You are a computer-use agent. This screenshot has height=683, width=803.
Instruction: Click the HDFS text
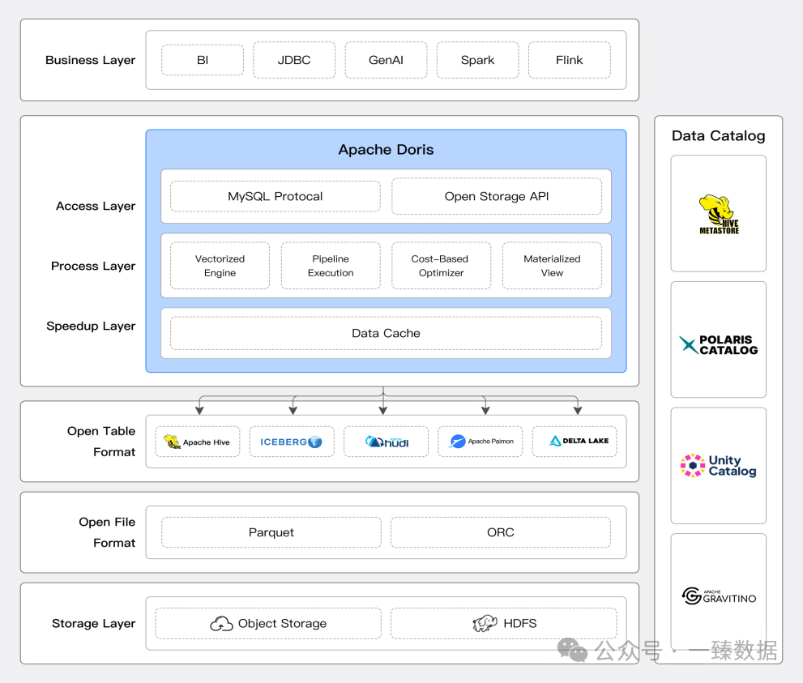[519, 624]
